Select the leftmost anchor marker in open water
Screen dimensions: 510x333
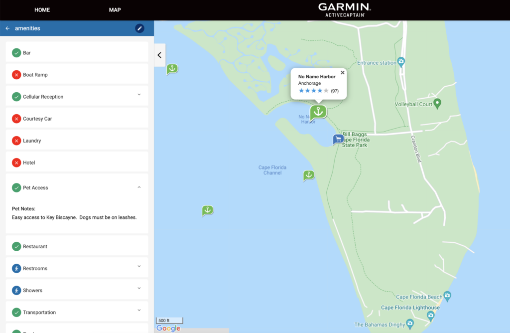[172, 69]
